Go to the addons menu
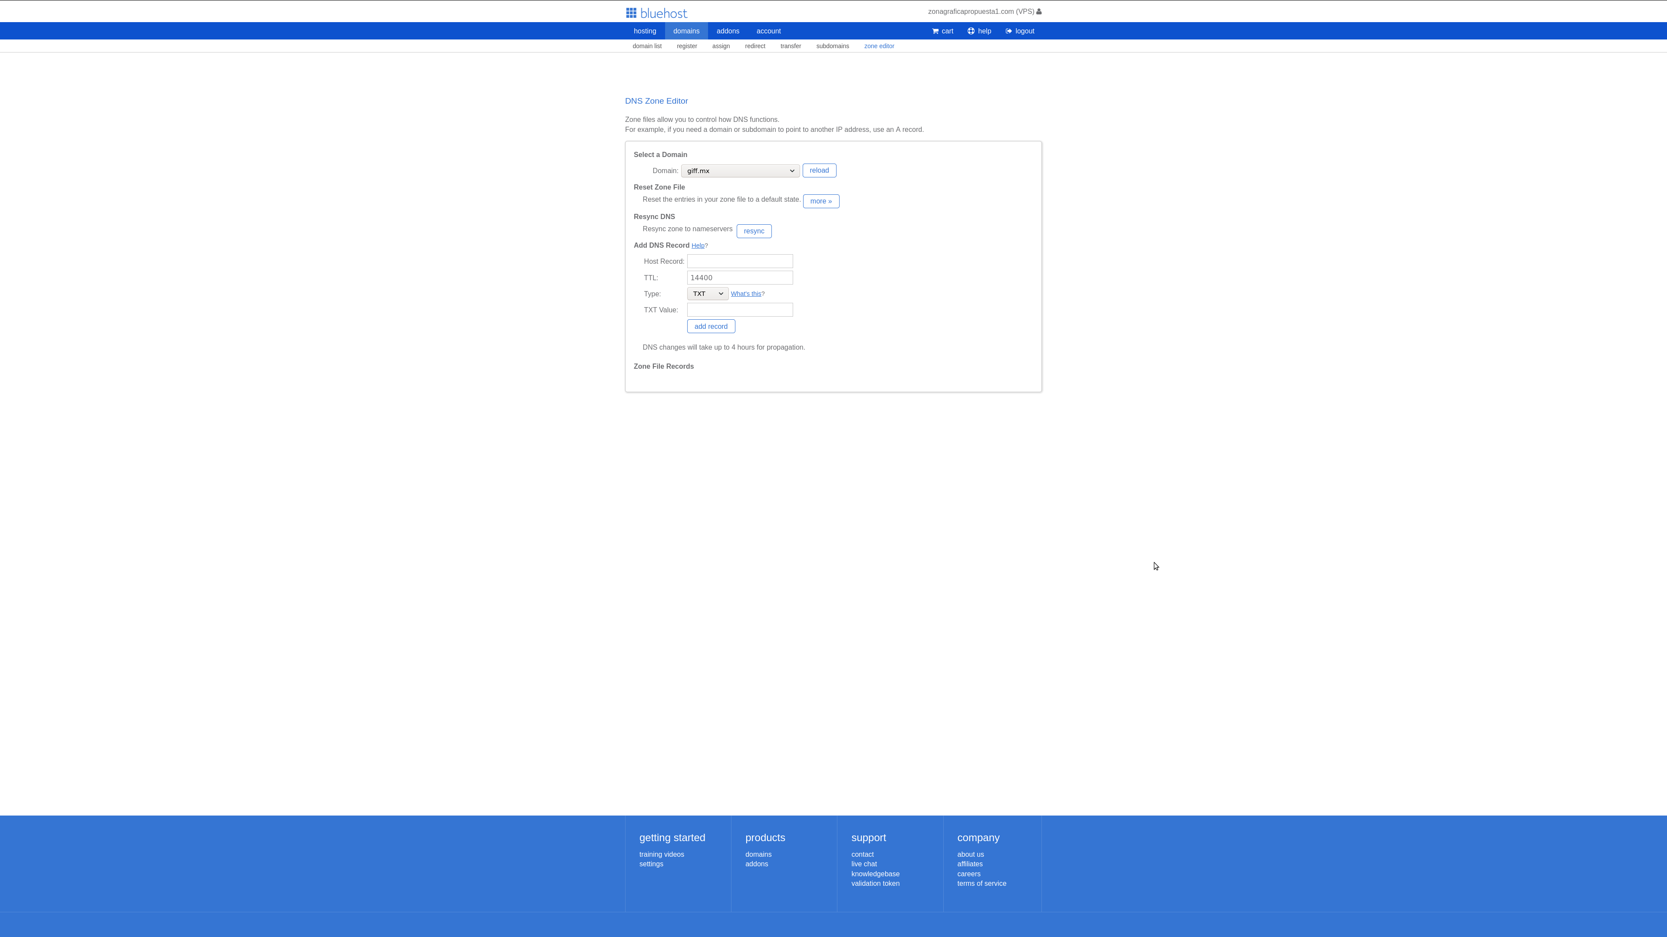 click(x=728, y=31)
